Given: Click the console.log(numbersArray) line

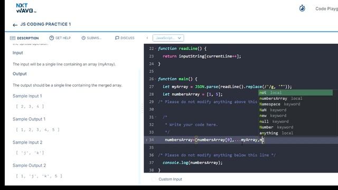Looking at the screenshot, I should 192,163.
